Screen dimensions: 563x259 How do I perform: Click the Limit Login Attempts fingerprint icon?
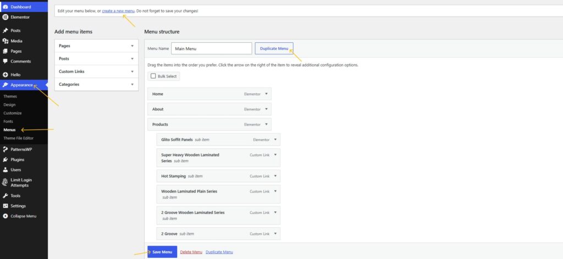coord(5,182)
